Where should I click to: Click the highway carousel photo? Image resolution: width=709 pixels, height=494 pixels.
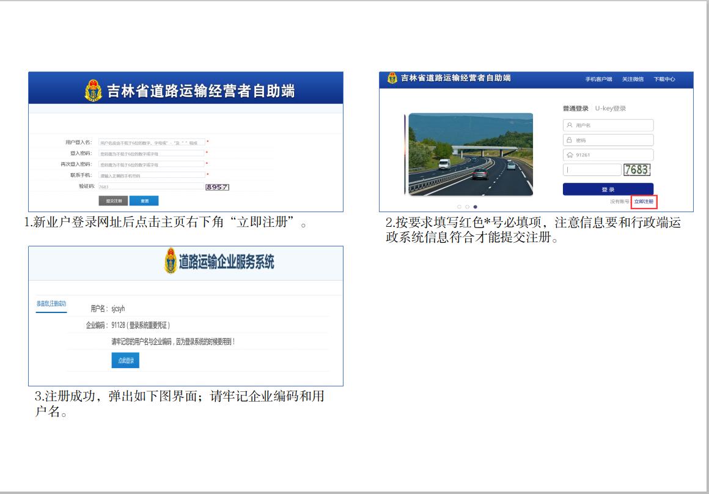(471, 154)
